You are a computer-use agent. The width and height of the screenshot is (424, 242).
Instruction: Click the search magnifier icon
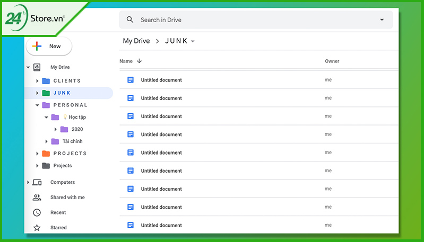click(130, 20)
